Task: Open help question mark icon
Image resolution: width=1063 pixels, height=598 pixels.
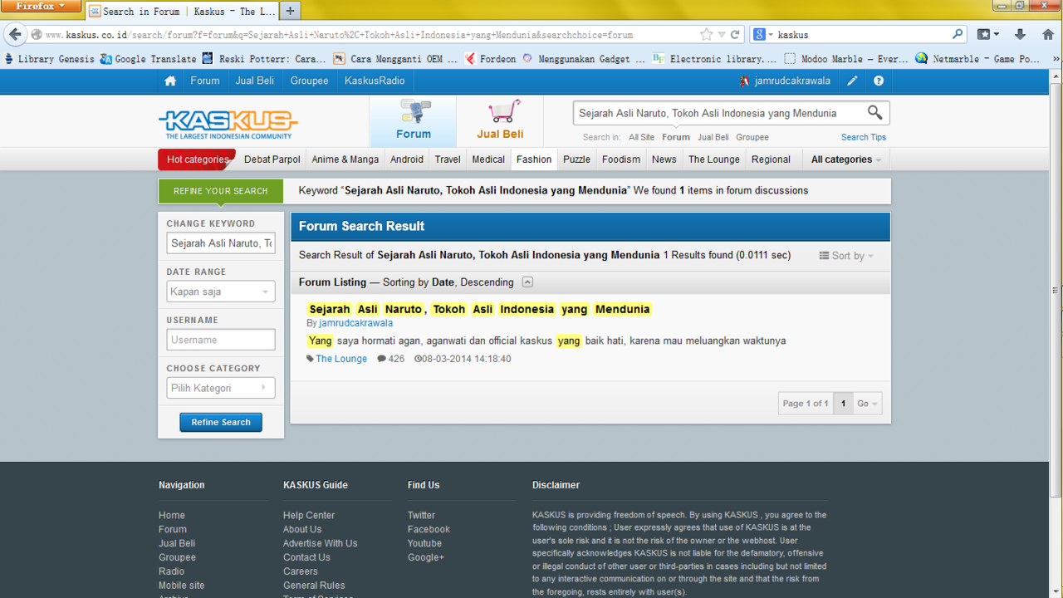Action: click(879, 81)
